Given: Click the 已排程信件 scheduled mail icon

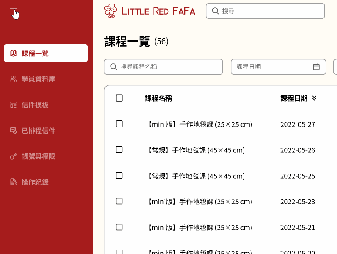Looking at the screenshot, I should (13, 131).
